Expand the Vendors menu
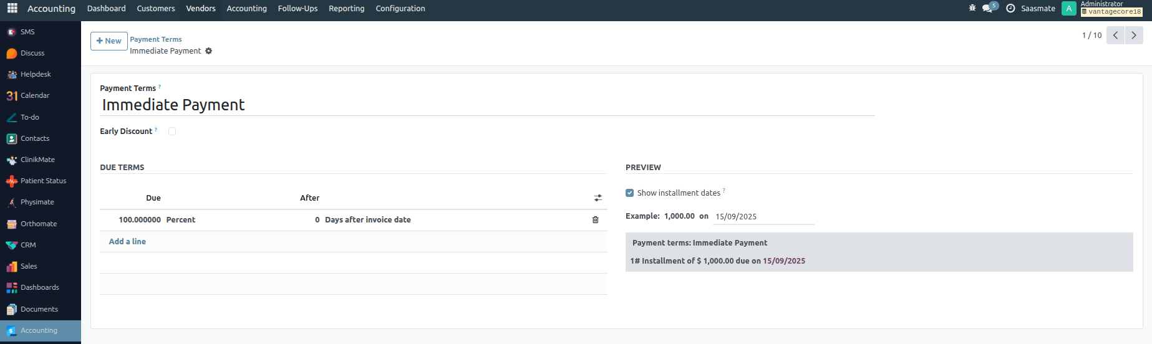Screen dimensions: 1152x344 (200, 9)
